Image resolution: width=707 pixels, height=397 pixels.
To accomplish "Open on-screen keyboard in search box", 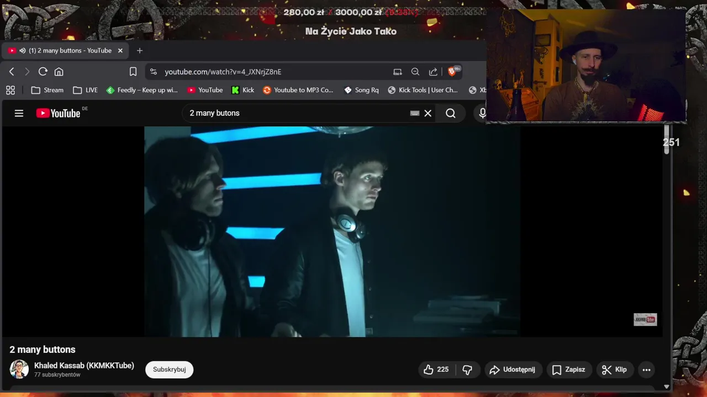I will point(415,113).
